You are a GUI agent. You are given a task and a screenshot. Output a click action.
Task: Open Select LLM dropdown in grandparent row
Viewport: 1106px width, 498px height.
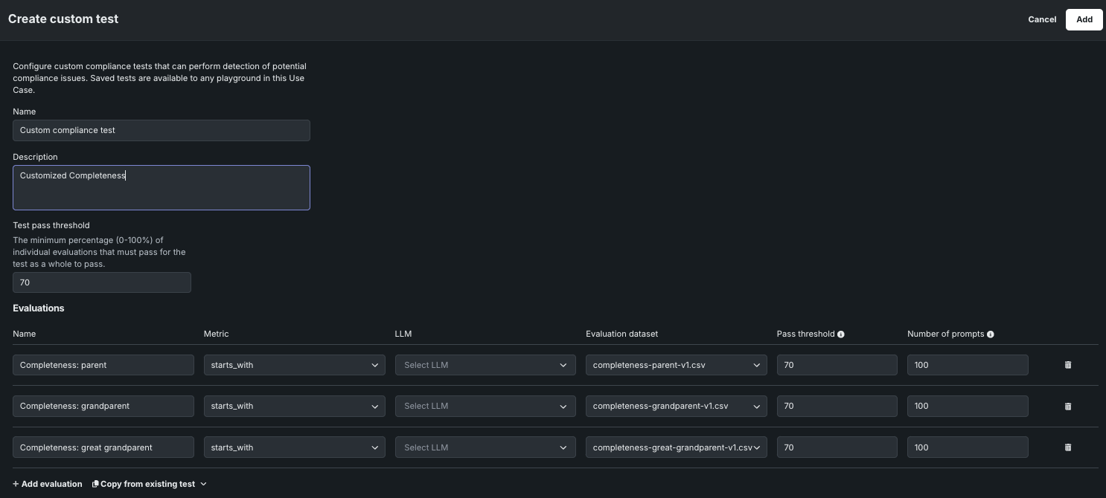click(485, 407)
